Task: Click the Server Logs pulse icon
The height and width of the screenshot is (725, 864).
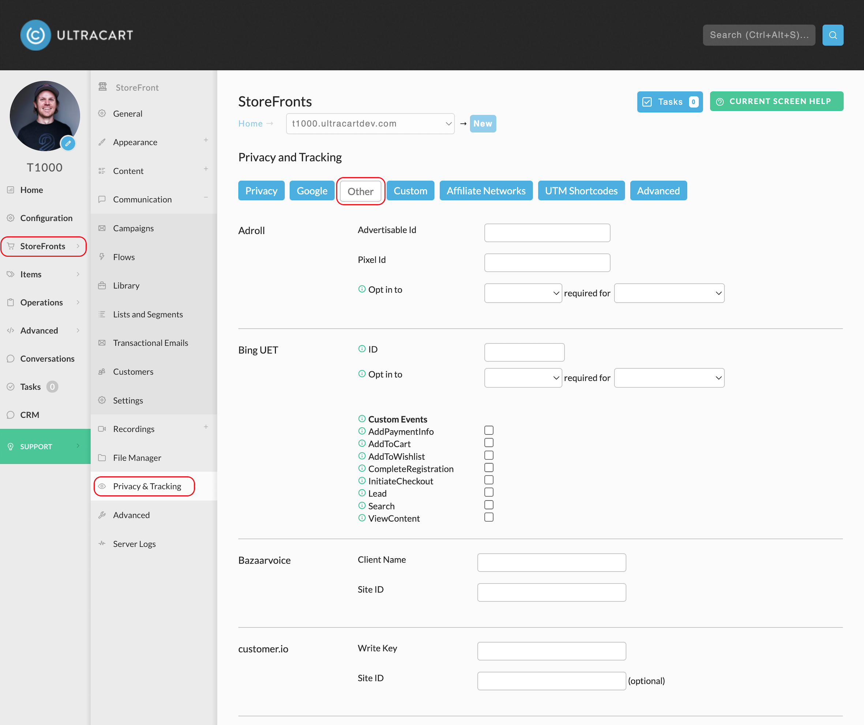Action: click(x=102, y=544)
